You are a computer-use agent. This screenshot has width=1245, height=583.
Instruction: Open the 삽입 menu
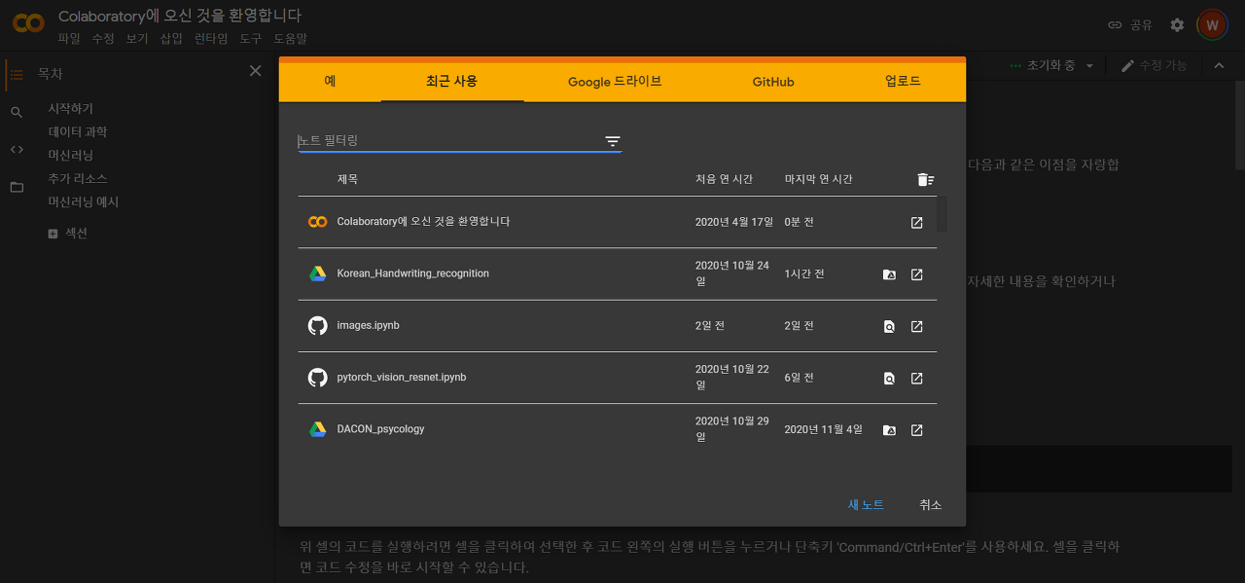pyautogui.click(x=171, y=39)
